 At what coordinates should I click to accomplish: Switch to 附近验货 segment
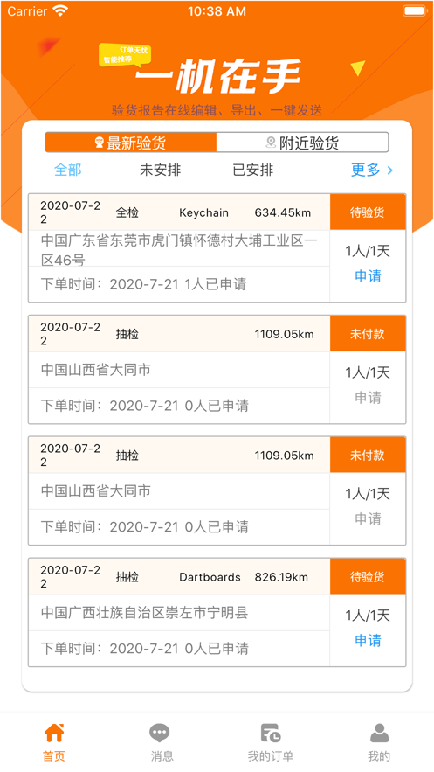[302, 143]
